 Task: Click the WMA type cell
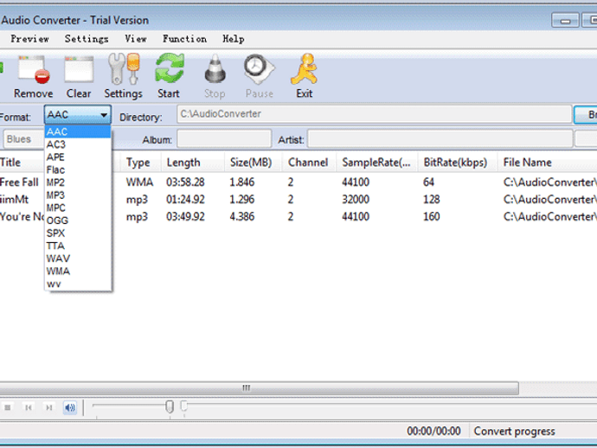(x=139, y=182)
